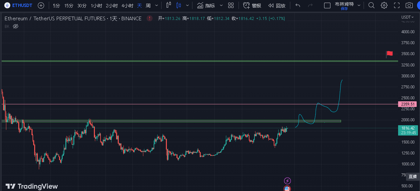Undo the last chart action
The width and height of the screenshot is (420, 191).
pos(298,6)
